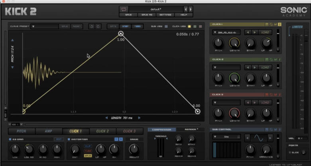Select the Clip distortion type

(88, 146)
